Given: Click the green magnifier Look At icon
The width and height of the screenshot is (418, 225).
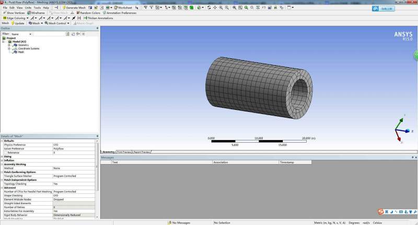Looking at the screenshot, I should coord(246,8).
